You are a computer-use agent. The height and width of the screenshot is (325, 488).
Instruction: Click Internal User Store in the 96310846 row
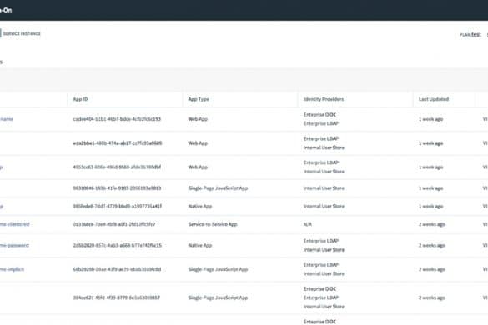point(324,188)
